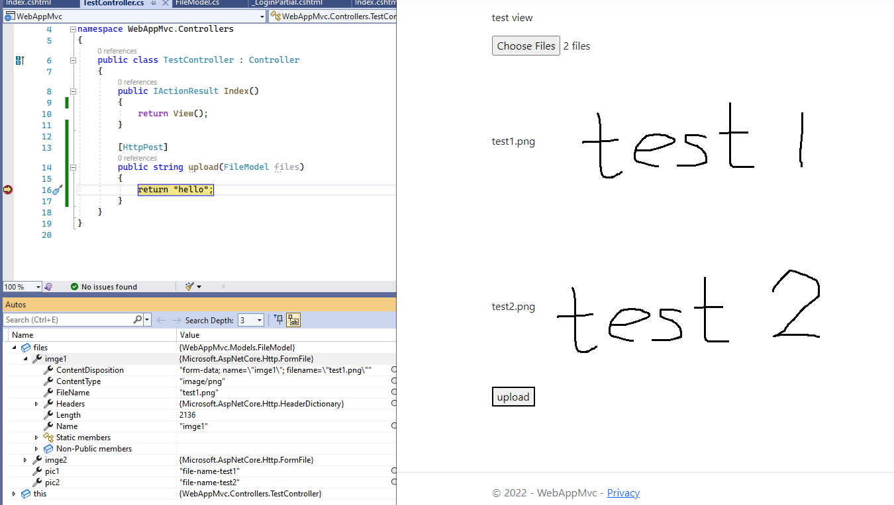Screen dimensions: 894x505
Task: Click the Length value 2136
Action: click(x=187, y=415)
